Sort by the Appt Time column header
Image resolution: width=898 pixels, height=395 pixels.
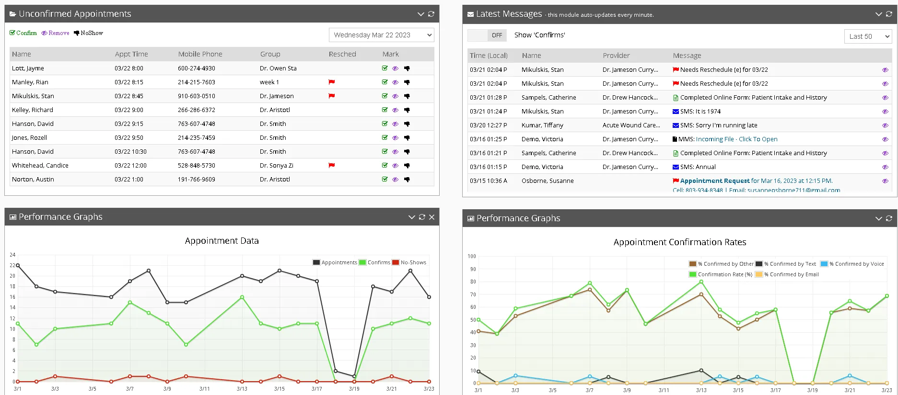coord(131,54)
